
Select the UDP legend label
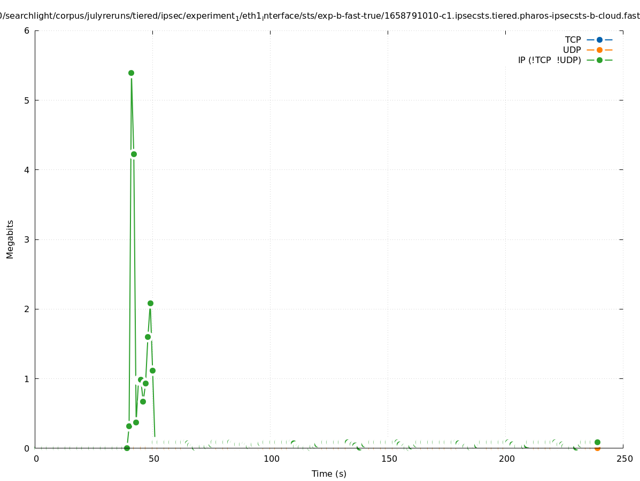(572, 50)
